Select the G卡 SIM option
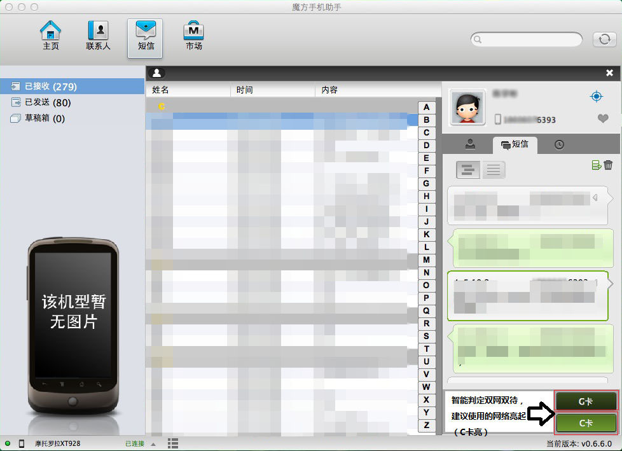622x451 pixels. coord(586,401)
